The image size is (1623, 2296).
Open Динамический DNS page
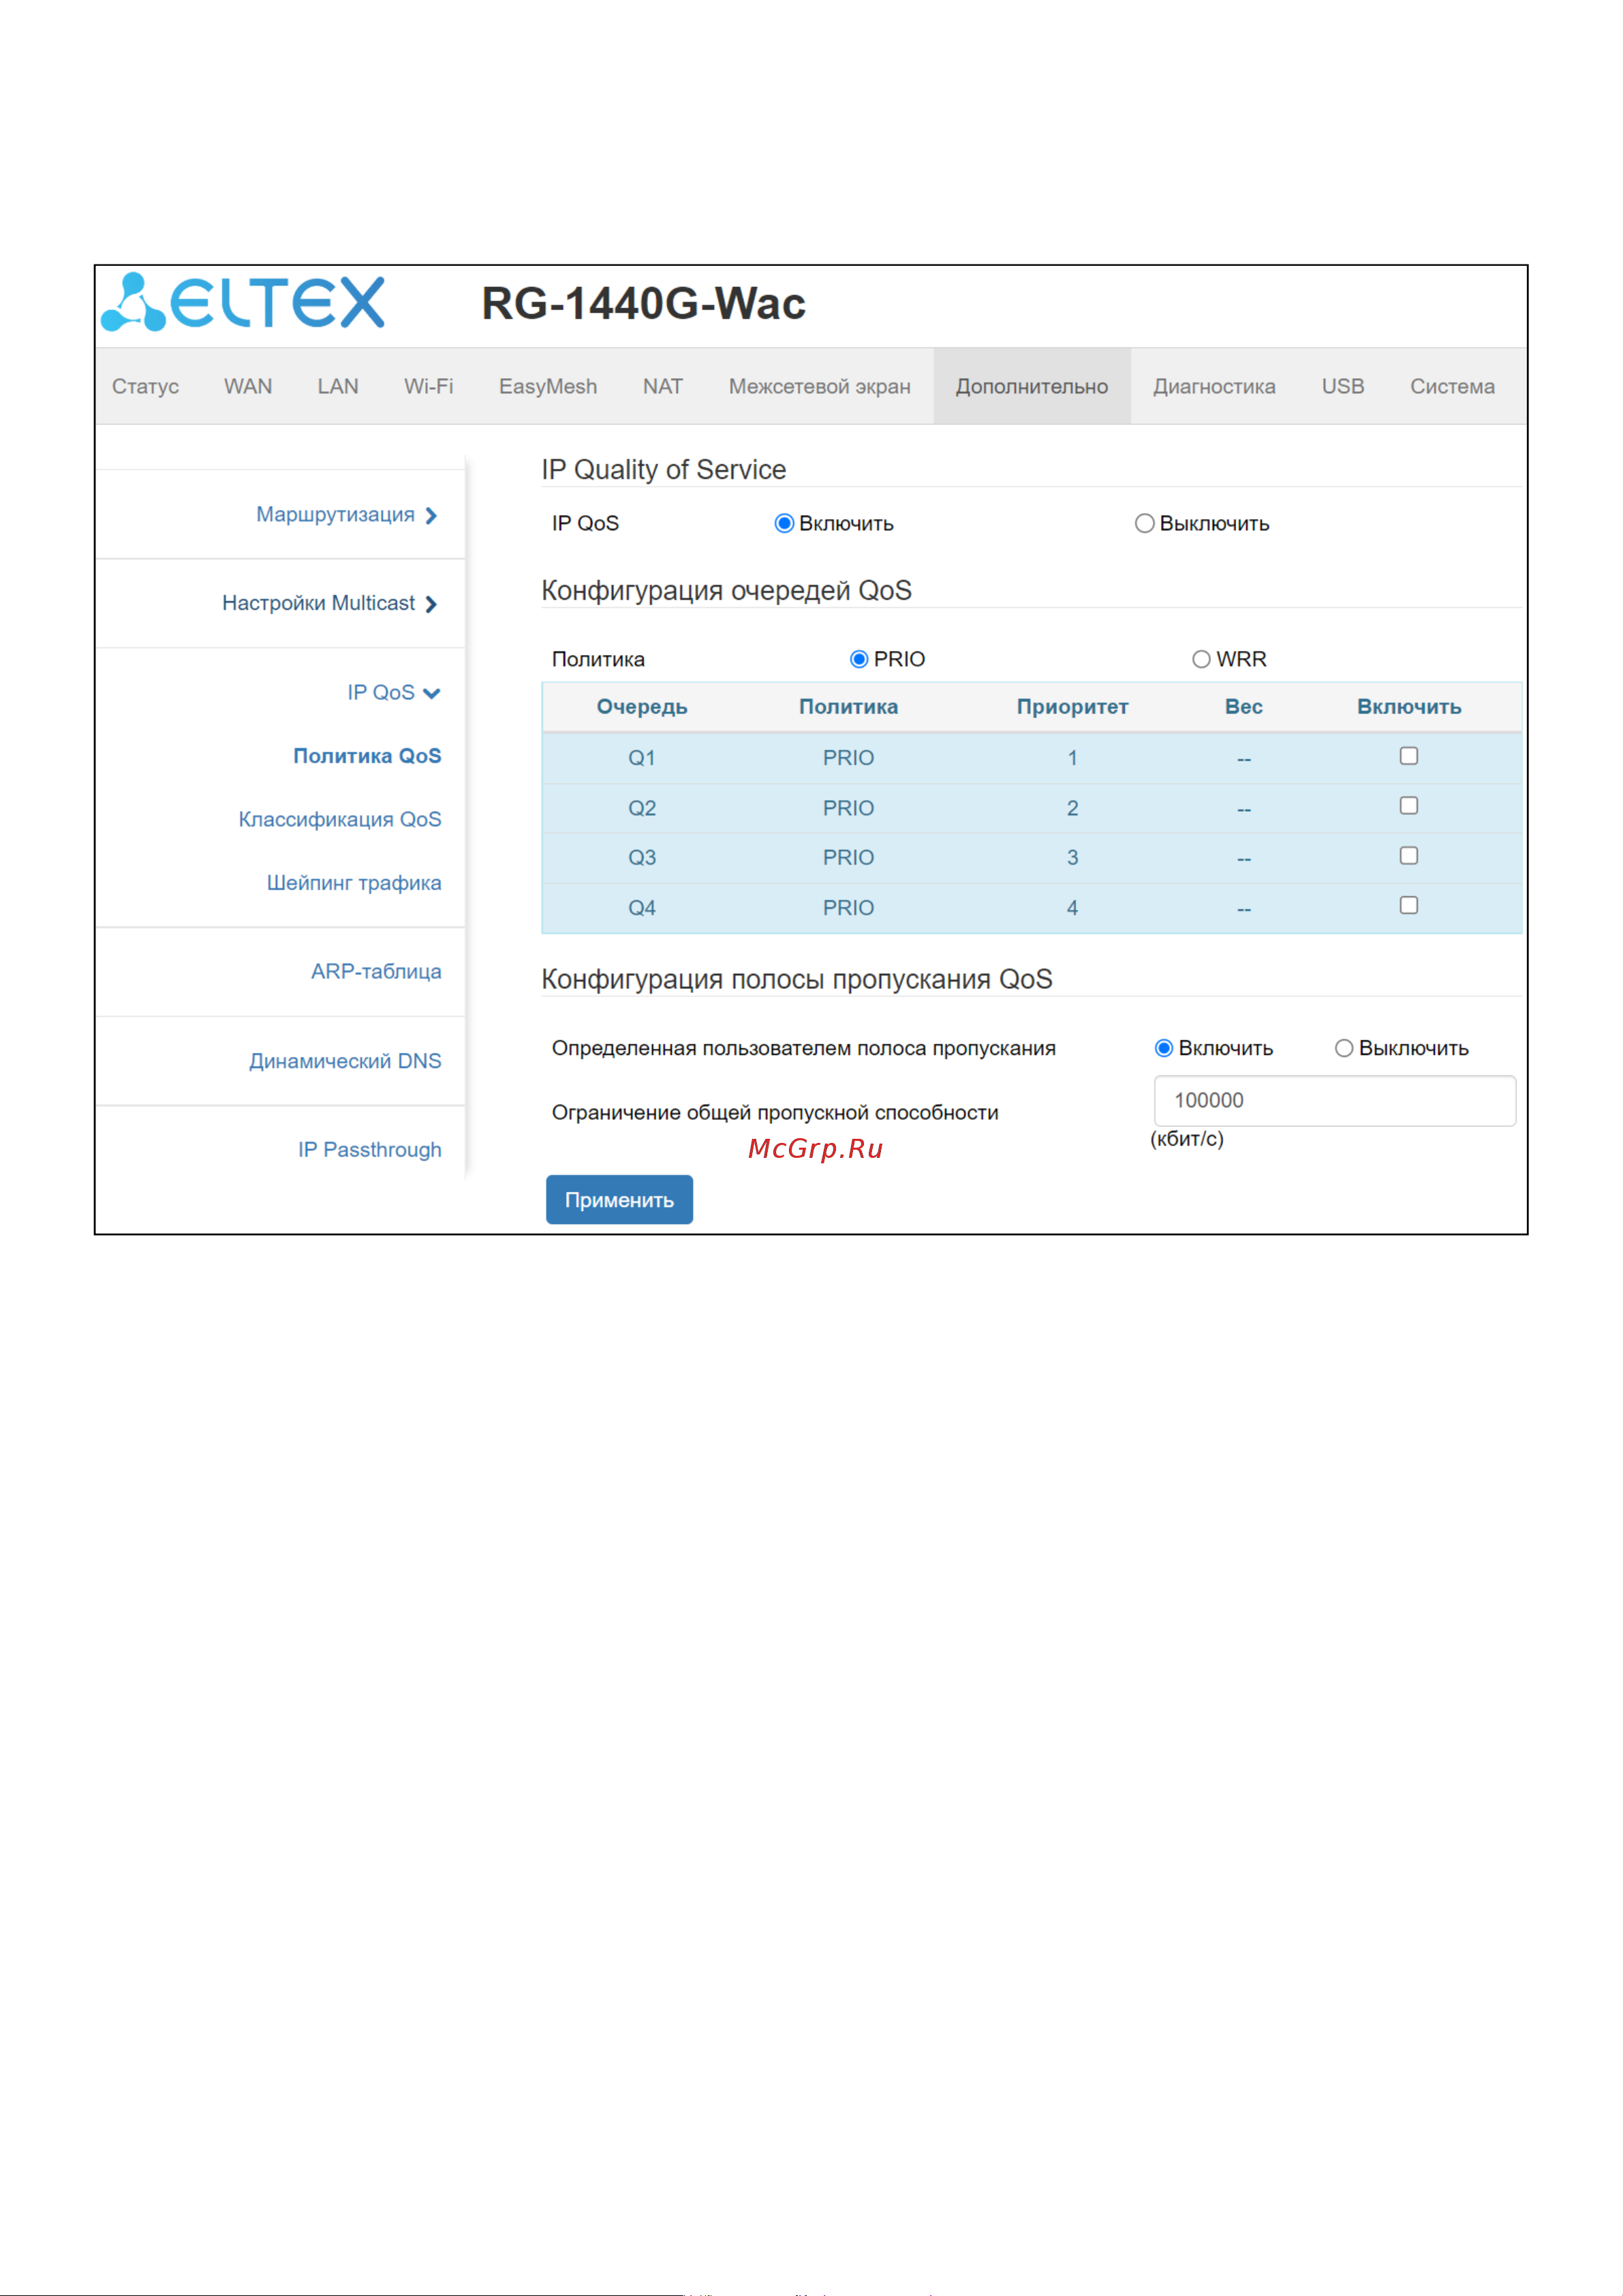tap(345, 1061)
